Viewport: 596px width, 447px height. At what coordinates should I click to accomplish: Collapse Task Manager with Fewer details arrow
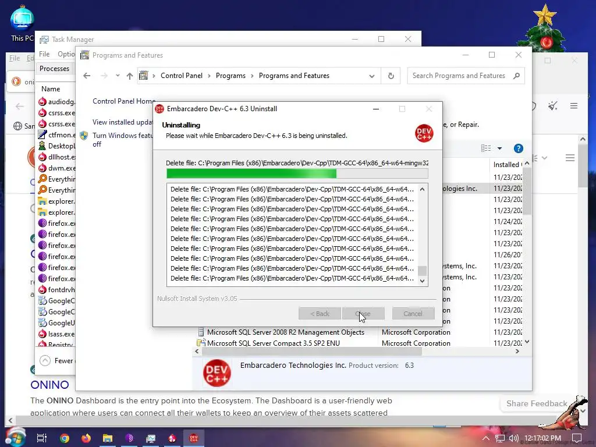45,360
